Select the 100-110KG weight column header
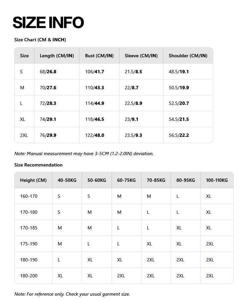The width and height of the screenshot is (249, 301). pos(217,180)
